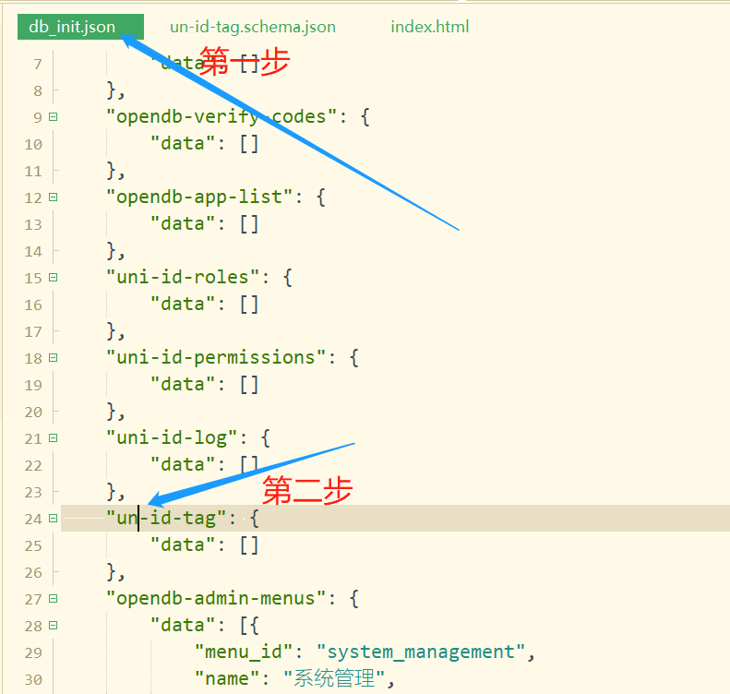
Task: Collapse the opendb-app-list block at line 12
Action: (54, 197)
